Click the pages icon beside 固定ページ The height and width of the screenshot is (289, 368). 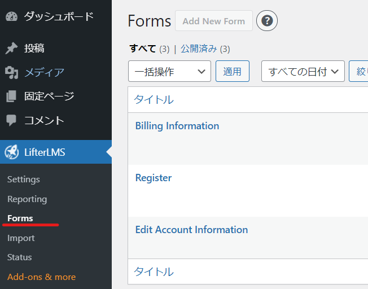click(x=11, y=97)
